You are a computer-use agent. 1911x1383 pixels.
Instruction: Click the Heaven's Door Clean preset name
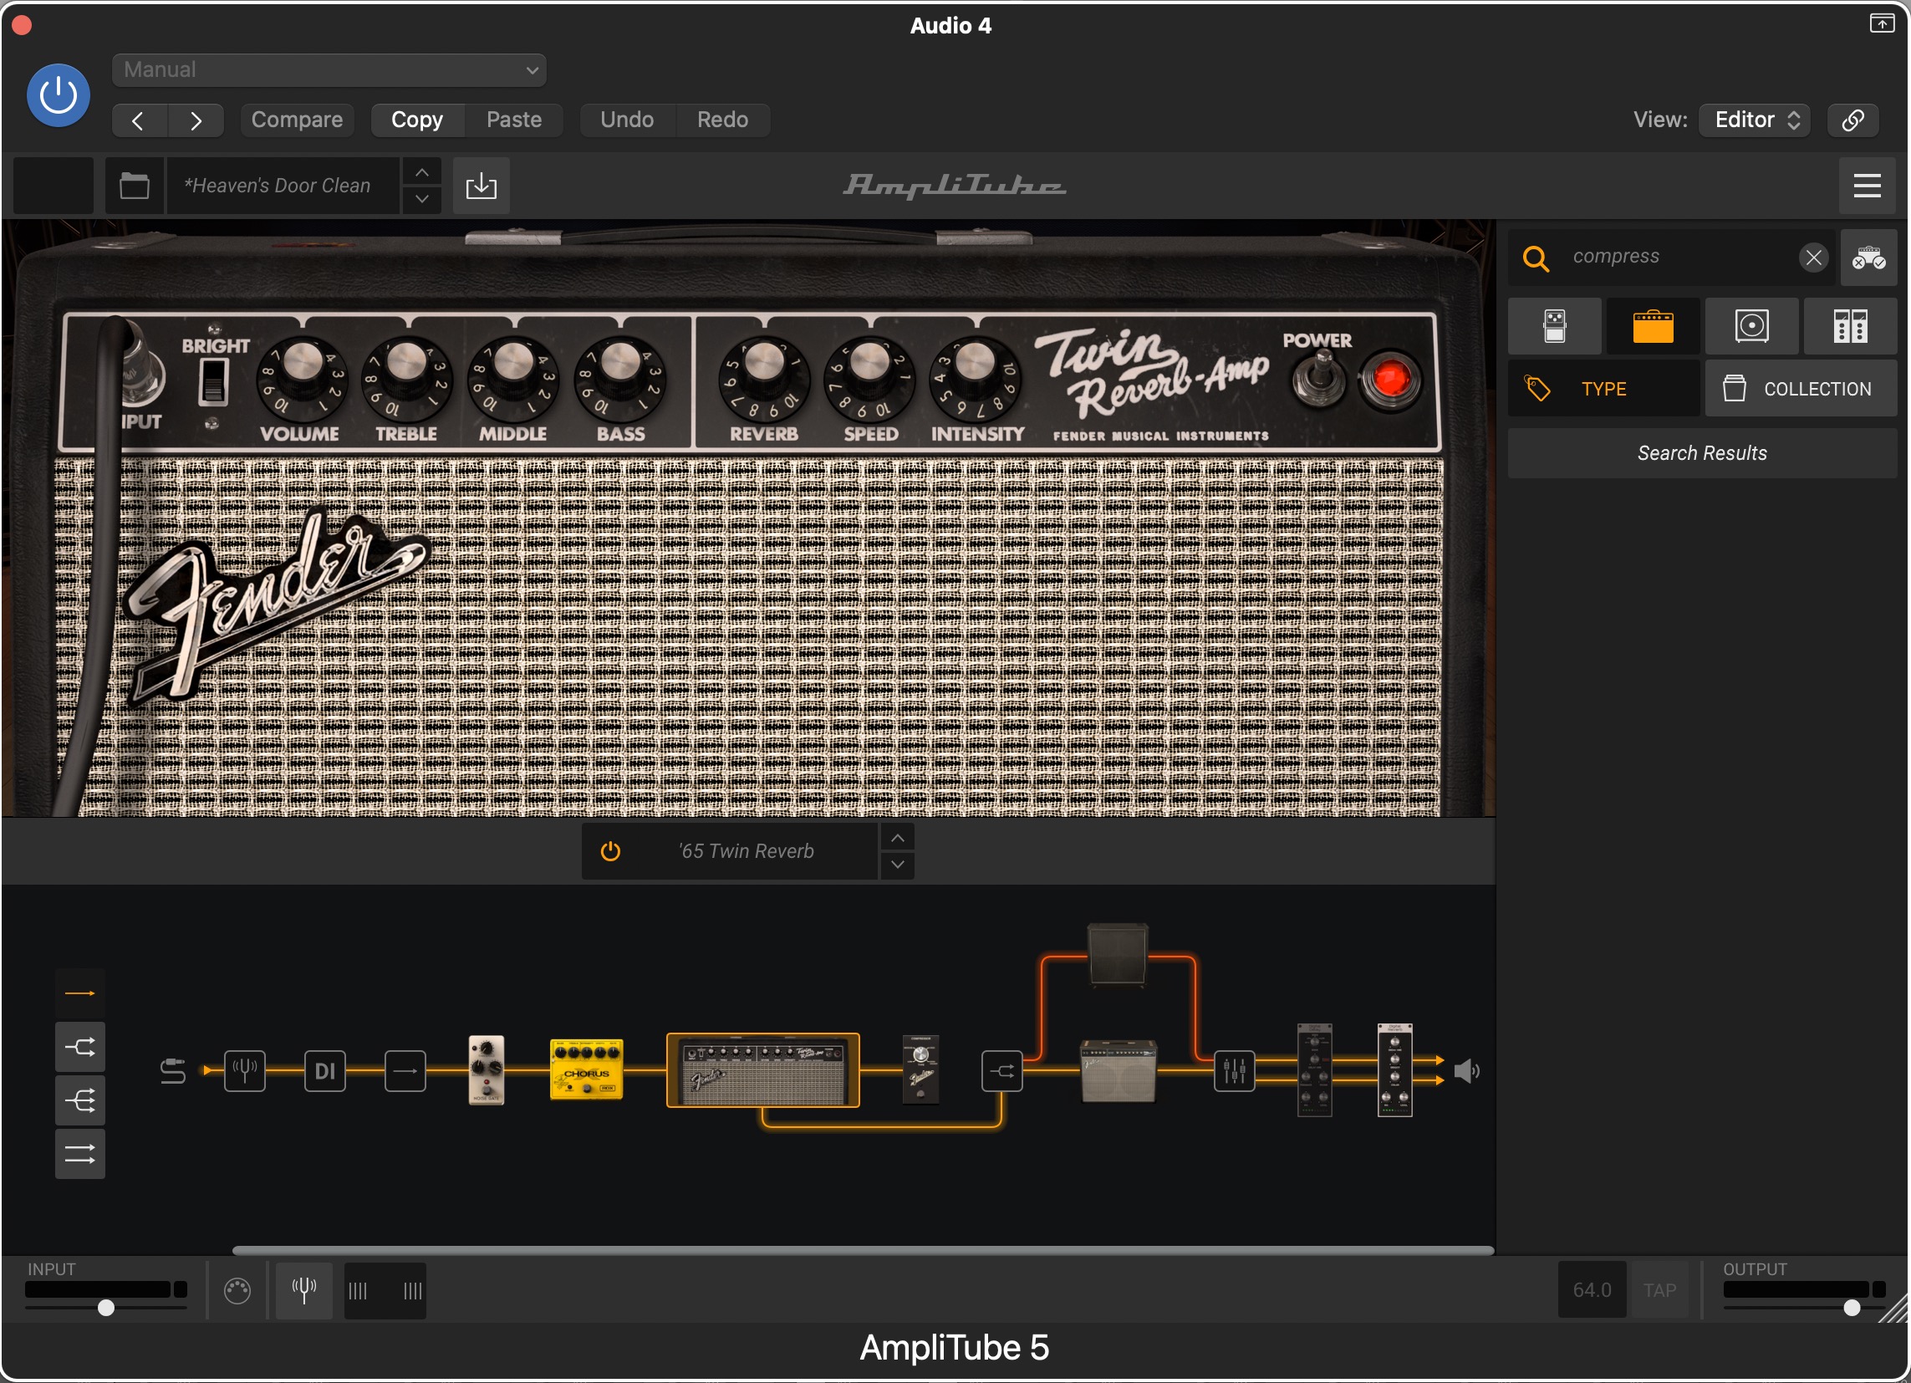pyautogui.click(x=282, y=186)
